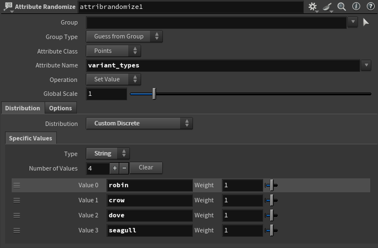Click the minus button to remove value
This screenshot has height=248, width=378.
pos(124,168)
